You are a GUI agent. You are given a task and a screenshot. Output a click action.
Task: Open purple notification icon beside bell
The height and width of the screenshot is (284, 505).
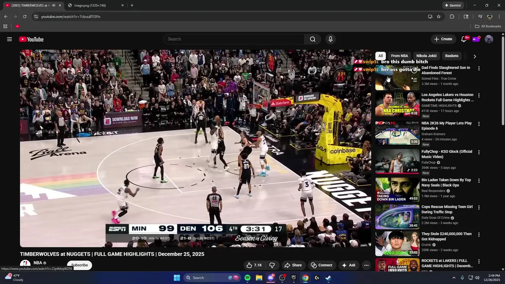click(476, 39)
